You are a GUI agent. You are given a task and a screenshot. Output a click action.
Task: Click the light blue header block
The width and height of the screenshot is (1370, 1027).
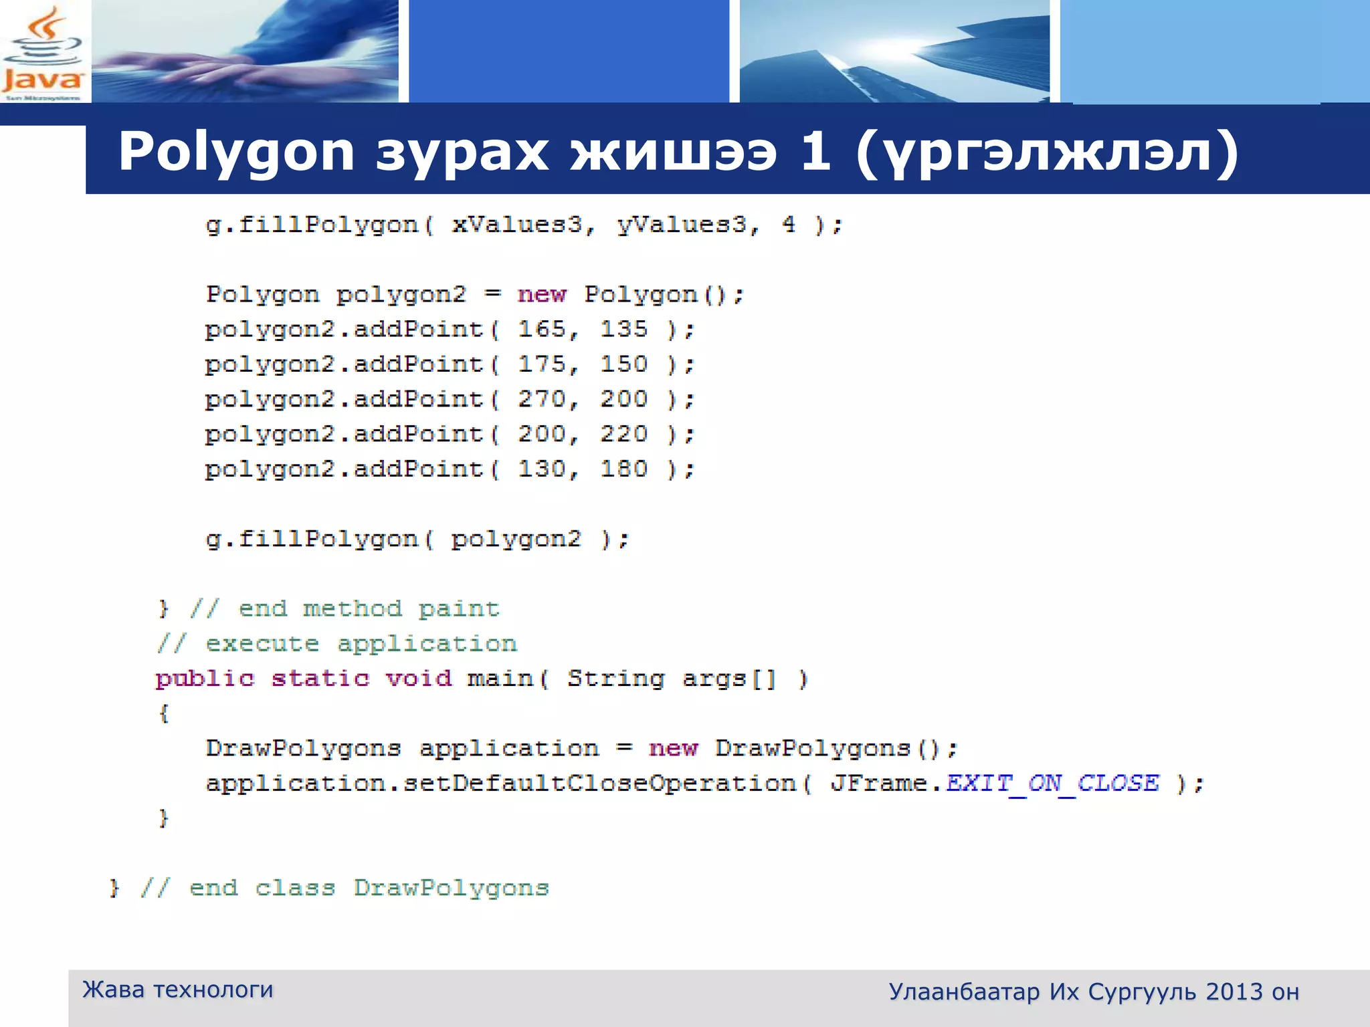click(1214, 51)
